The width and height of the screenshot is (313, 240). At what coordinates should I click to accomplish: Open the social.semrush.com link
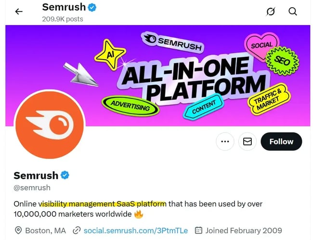pyautogui.click(x=136, y=230)
